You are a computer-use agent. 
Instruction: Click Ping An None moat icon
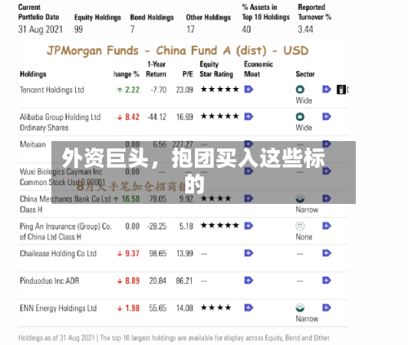(300, 226)
